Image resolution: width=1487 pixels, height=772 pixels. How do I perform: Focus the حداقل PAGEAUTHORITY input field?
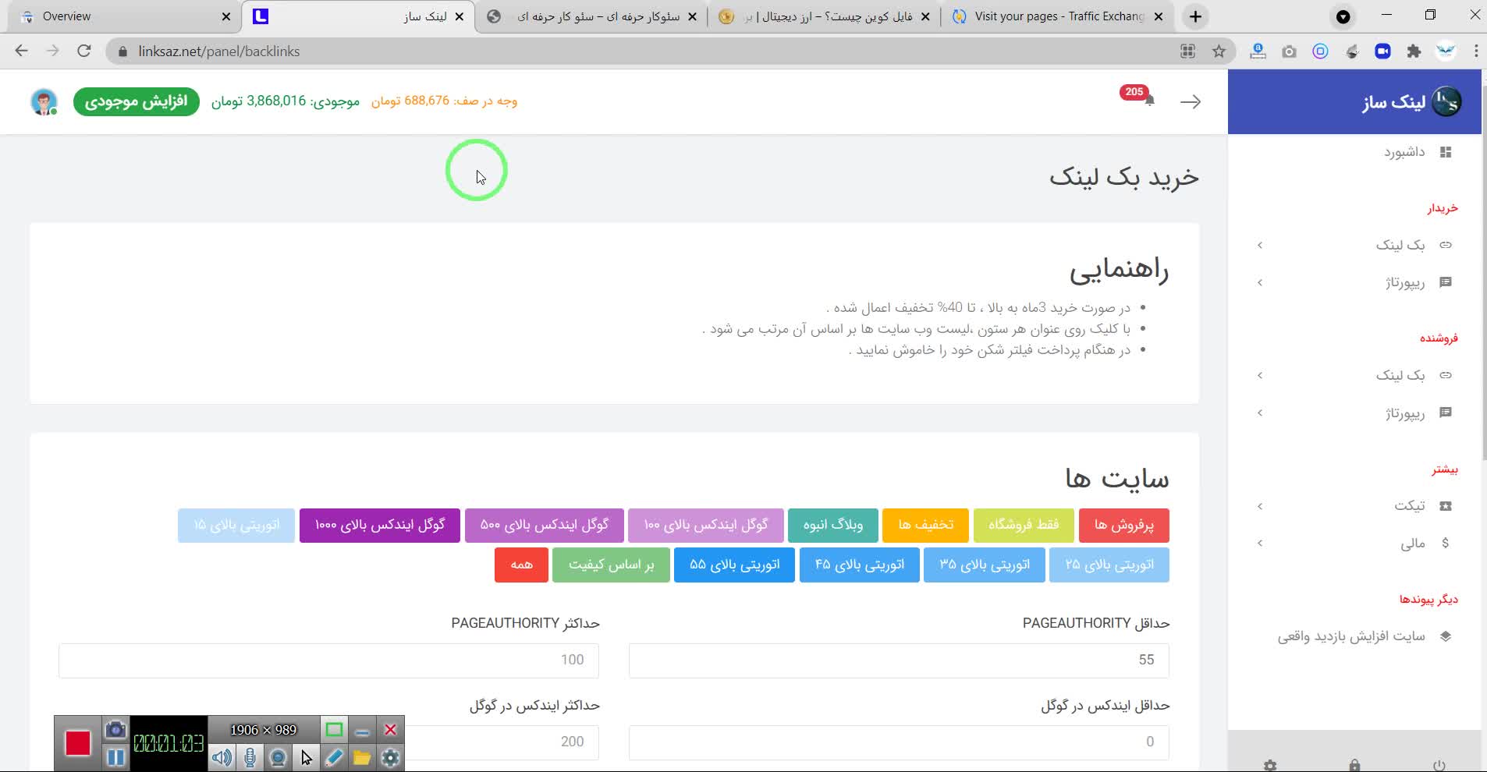899,660
